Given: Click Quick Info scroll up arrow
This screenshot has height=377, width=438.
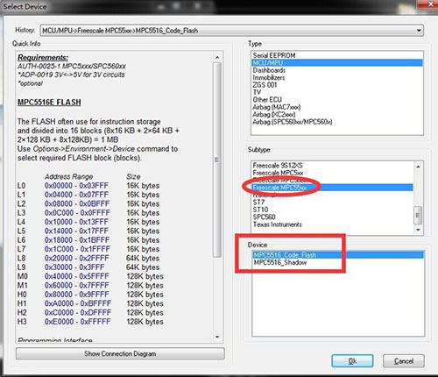Looking at the screenshot, I should click(217, 57).
